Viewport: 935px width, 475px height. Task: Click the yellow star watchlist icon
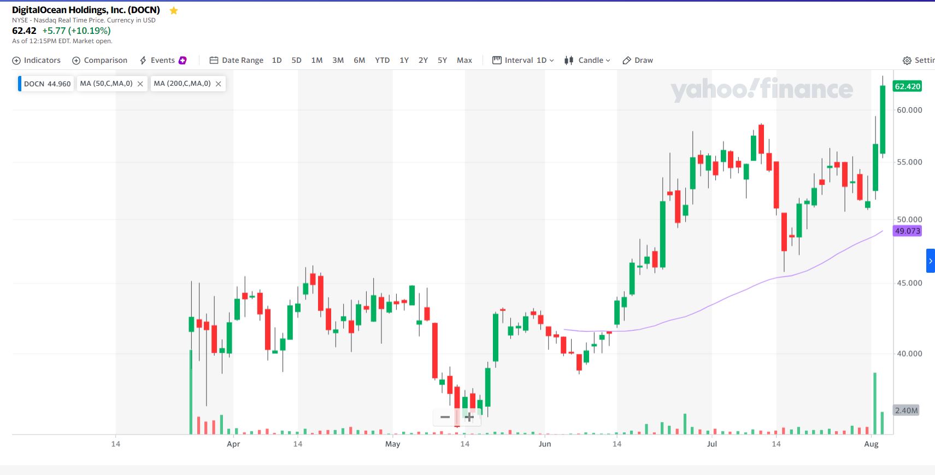(x=174, y=10)
